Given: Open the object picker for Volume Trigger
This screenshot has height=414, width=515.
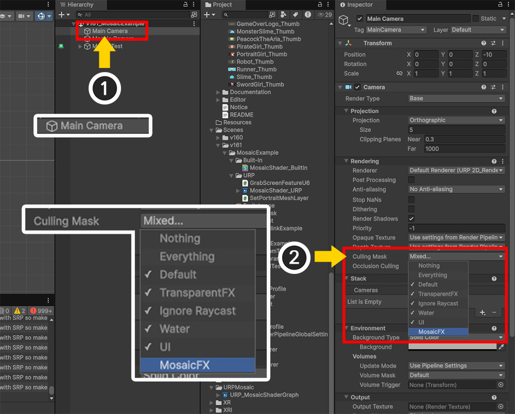Looking at the screenshot, I should [501, 385].
